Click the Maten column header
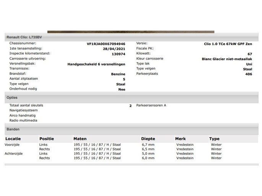The height and width of the screenshot is (196, 262). tap(80, 139)
